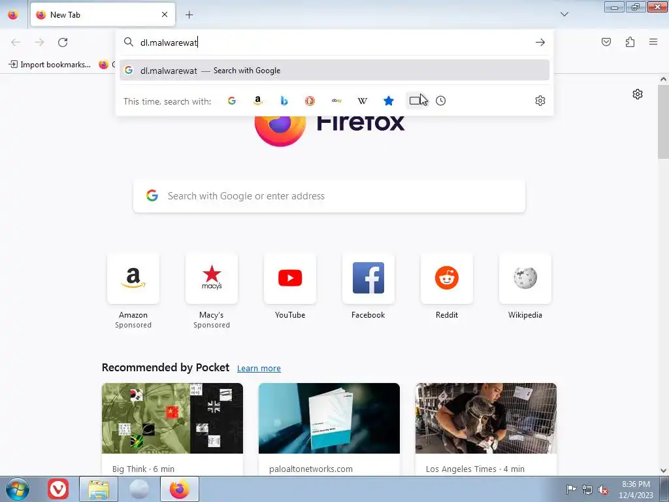This screenshot has width=669, height=502.
Task: Click the Go arrow in the address bar
Action: click(x=540, y=42)
